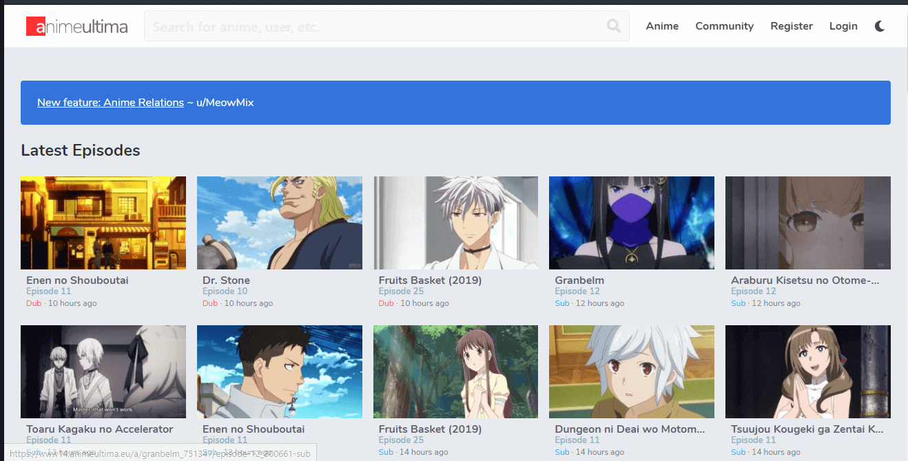
Task: Open the Toaru Kagaku no Accelerator thumbnail
Action: coord(103,371)
